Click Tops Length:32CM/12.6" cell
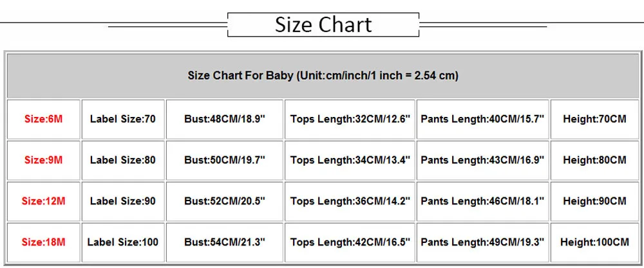Image resolution: width=644 pixels, height=268 pixels. pos(350,119)
